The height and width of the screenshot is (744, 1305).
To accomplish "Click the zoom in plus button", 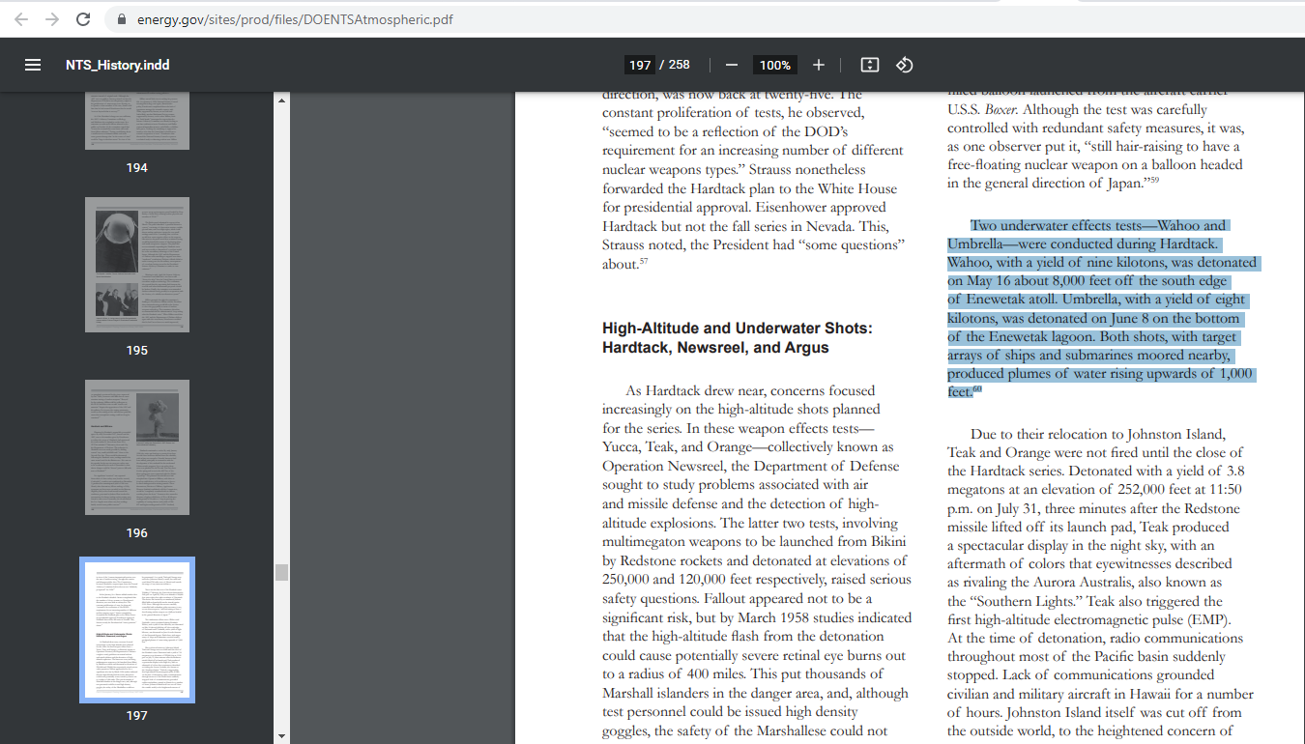I will pyautogui.click(x=819, y=65).
